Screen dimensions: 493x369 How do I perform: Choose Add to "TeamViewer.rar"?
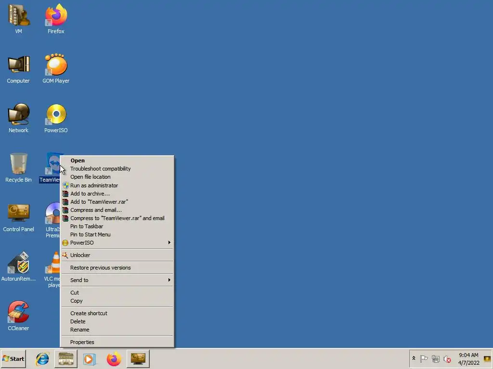point(117,202)
